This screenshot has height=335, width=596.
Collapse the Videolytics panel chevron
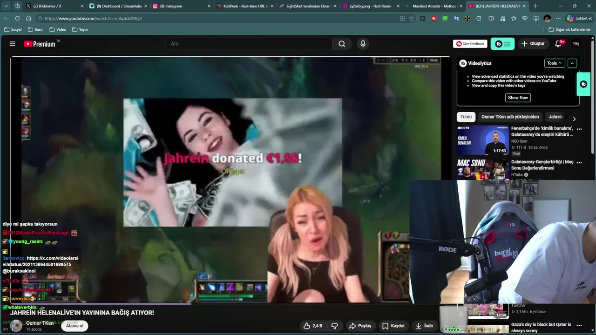tap(572, 63)
